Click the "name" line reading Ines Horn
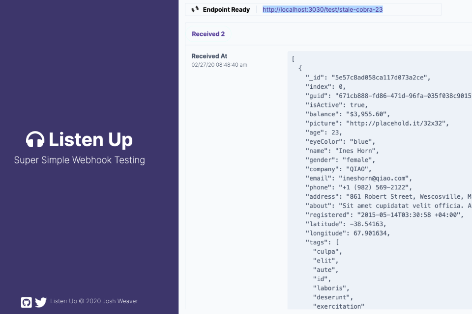The height and width of the screenshot is (314, 472). tap(342, 151)
